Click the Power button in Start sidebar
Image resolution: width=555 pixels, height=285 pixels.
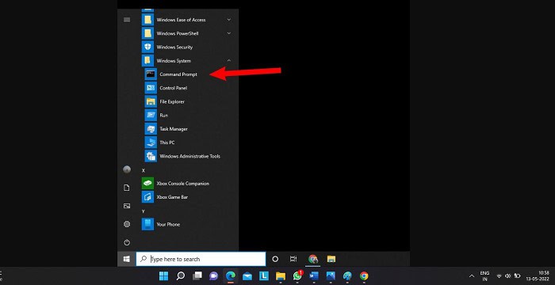pos(127,242)
